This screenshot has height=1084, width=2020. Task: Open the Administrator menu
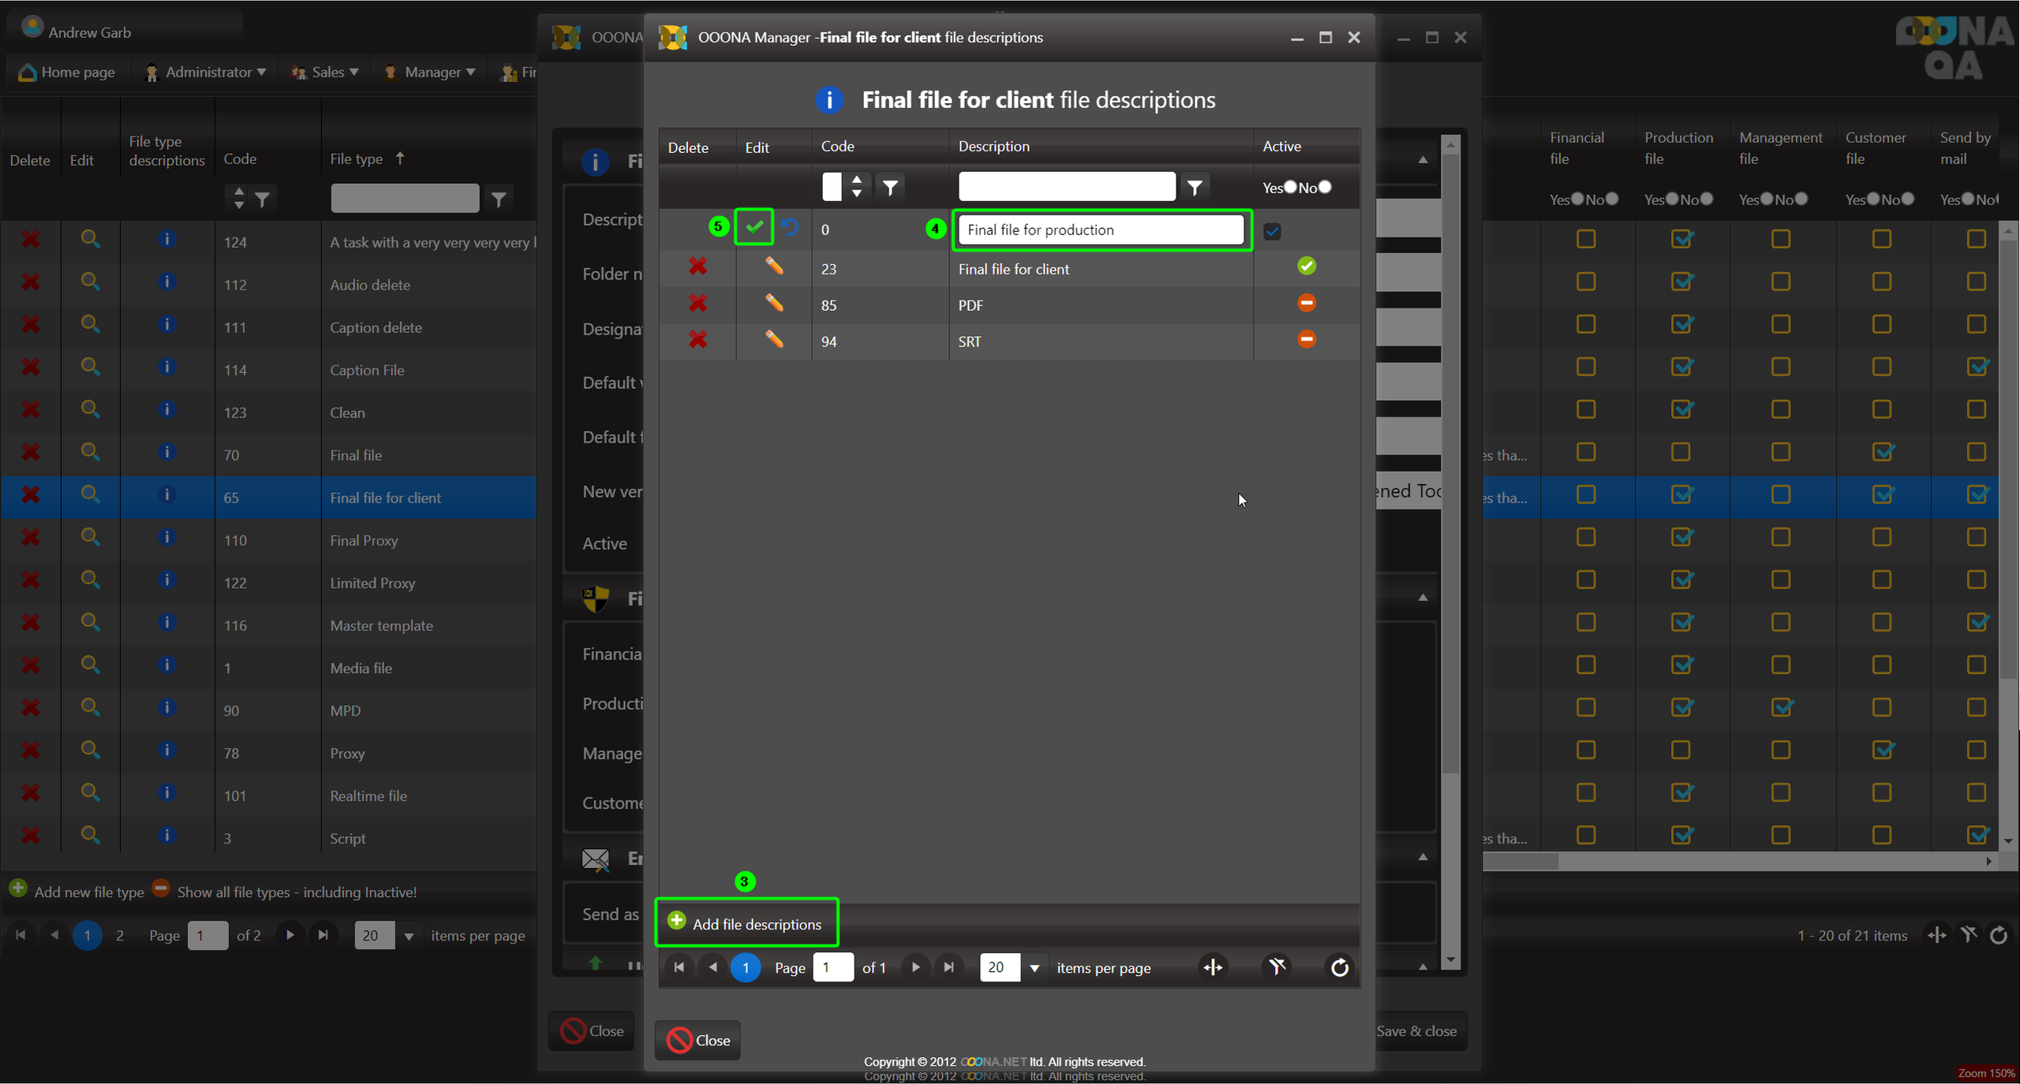[207, 72]
